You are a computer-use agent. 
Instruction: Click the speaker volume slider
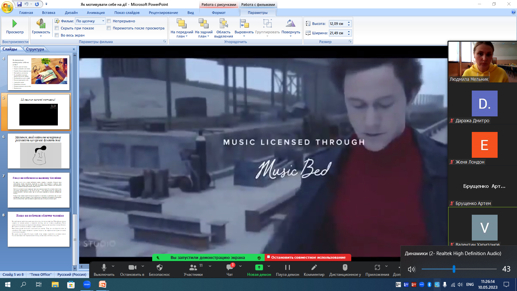(459, 269)
